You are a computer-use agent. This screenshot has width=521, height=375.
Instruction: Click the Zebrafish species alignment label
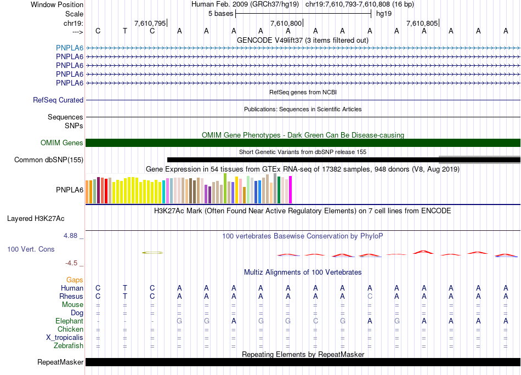[x=69, y=346]
